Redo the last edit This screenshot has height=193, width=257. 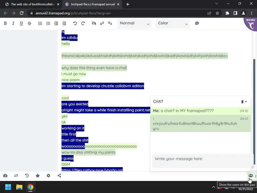click(83, 23)
